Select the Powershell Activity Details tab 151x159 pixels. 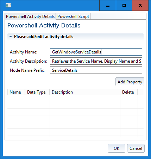click(30, 17)
